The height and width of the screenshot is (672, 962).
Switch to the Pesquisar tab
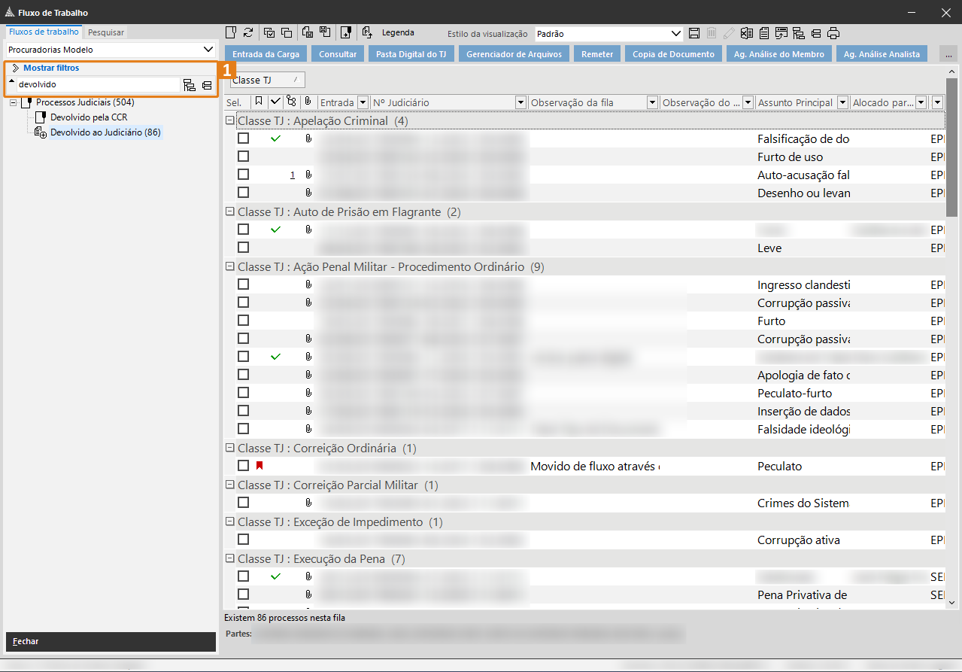point(106,32)
